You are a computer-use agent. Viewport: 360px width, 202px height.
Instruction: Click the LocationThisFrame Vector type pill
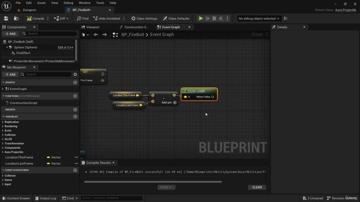coord(54,157)
